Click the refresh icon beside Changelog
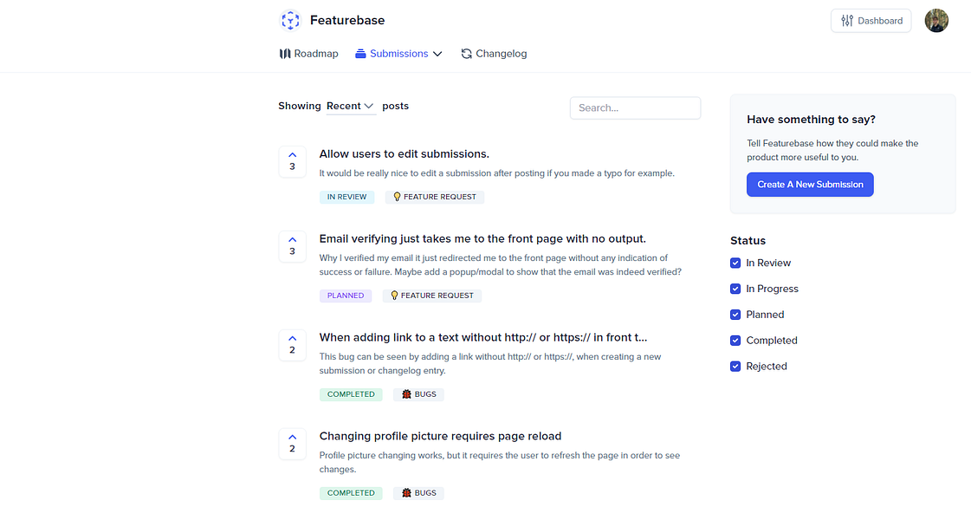The image size is (971, 520). (x=465, y=53)
